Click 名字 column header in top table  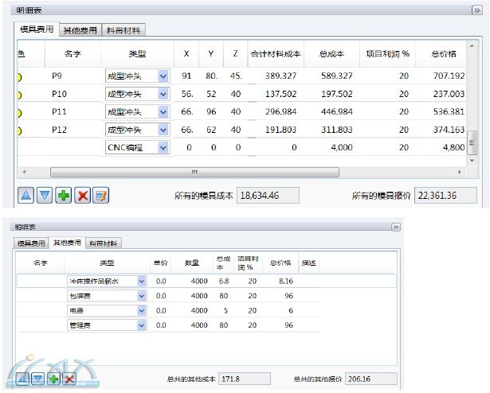pyautogui.click(x=73, y=54)
